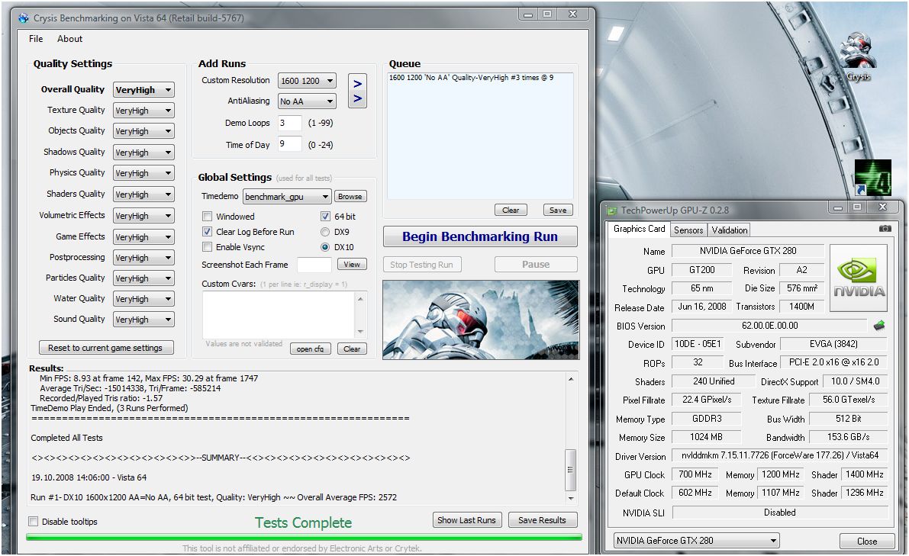Click the Crysis Benchmarking title bar icon
Image resolution: width=909 pixels, height=556 pixels.
pos(24,18)
